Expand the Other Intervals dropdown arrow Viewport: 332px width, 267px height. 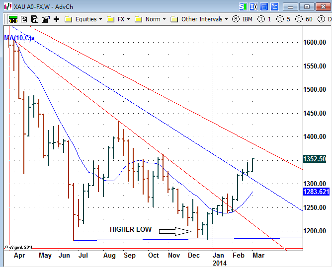(226, 19)
